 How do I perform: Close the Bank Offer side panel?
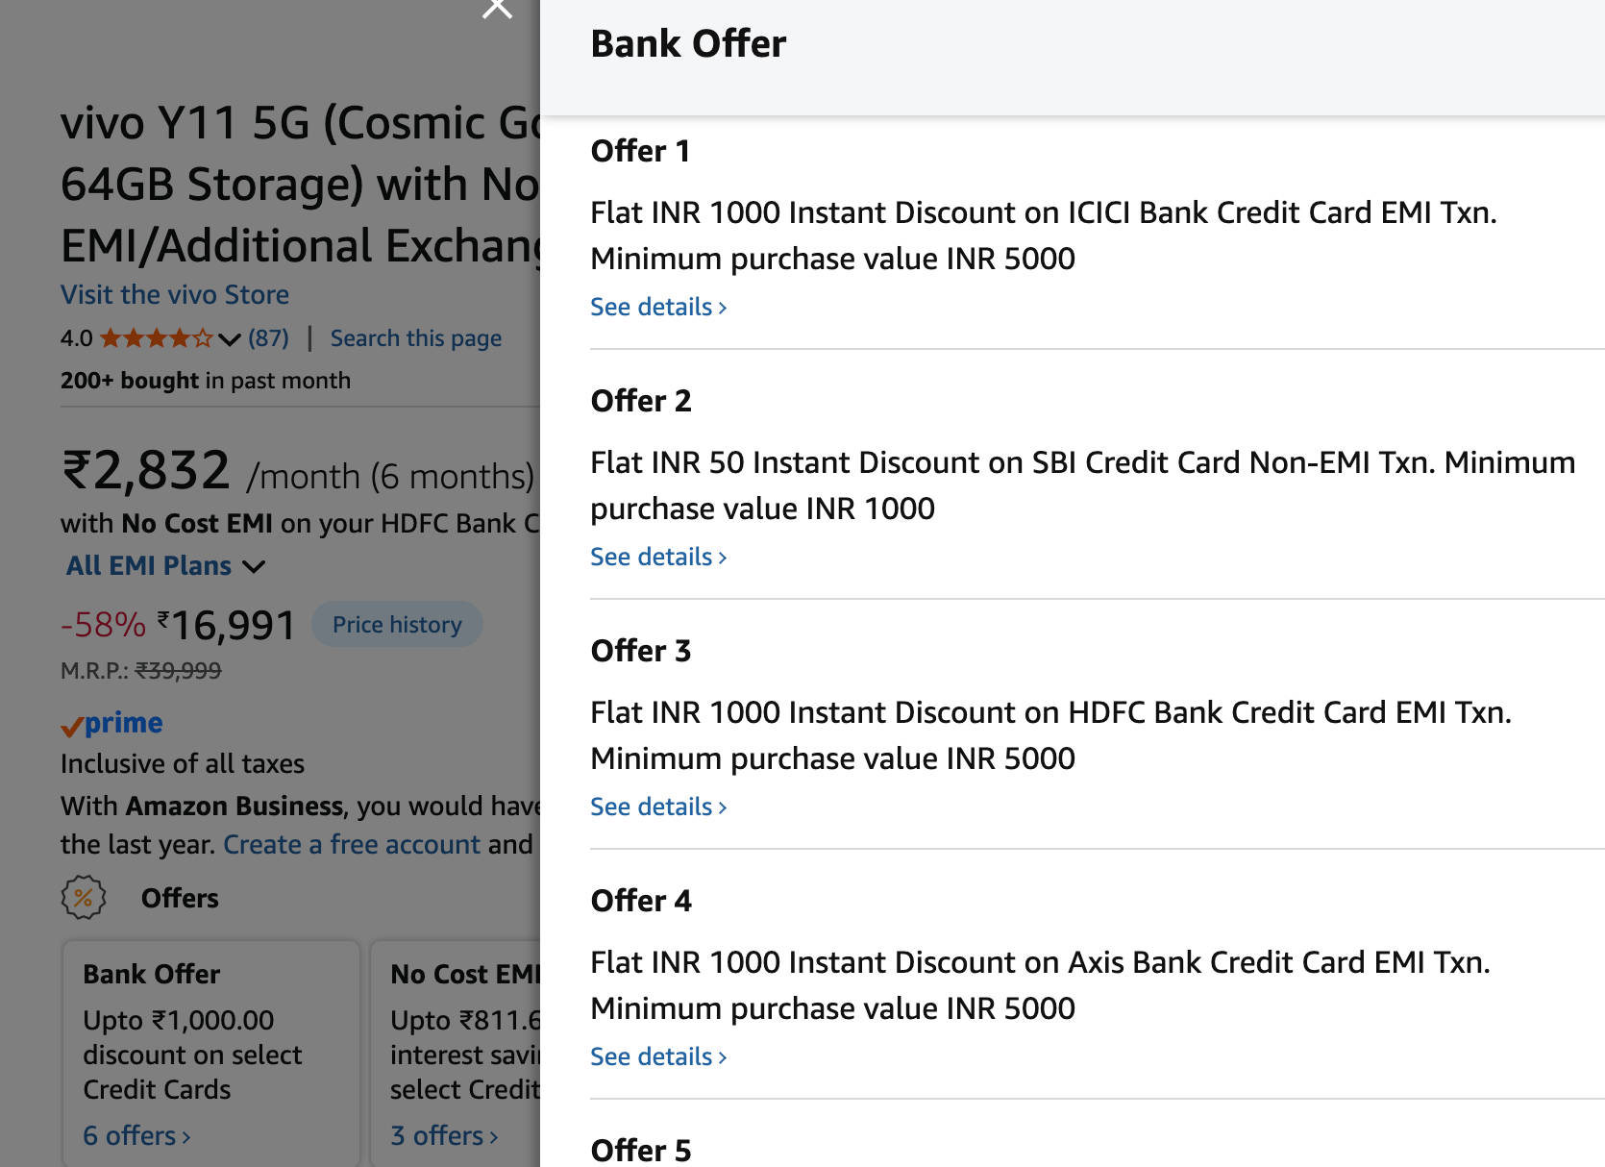497,8
